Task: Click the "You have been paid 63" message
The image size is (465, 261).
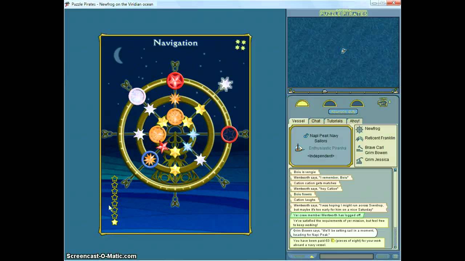Action: [x=337, y=243]
